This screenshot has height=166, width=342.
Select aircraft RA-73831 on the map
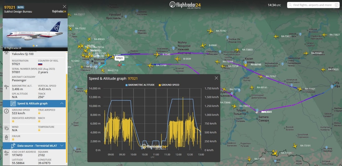276,36
